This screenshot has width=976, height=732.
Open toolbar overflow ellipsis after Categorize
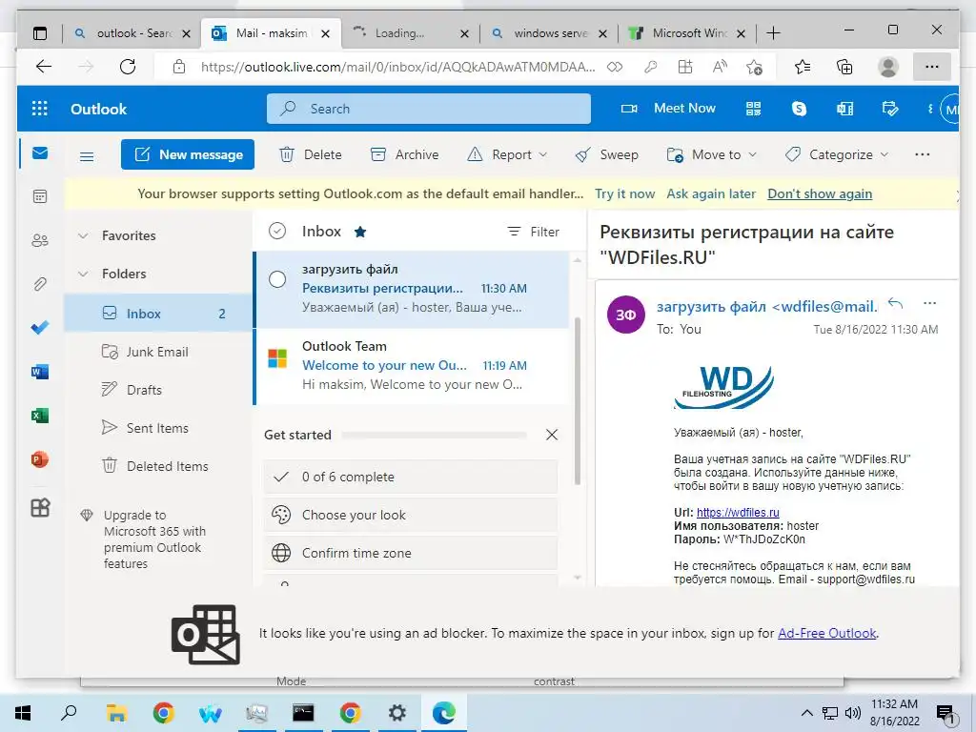[x=923, y=154]
